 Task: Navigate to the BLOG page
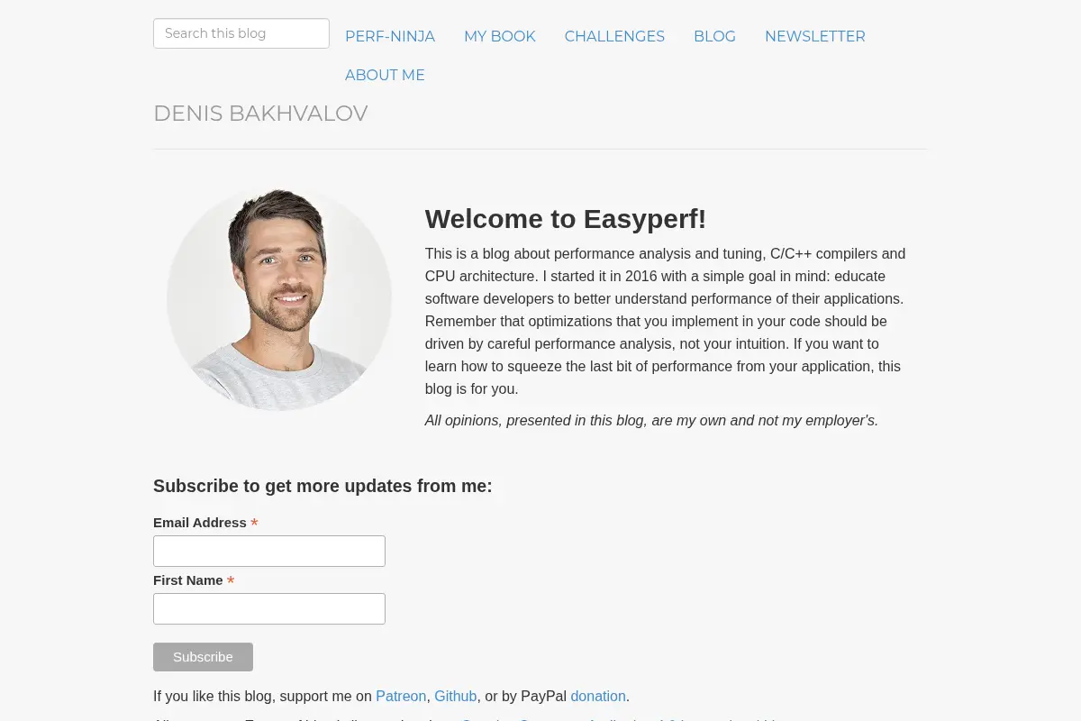[x=714, y=36]
